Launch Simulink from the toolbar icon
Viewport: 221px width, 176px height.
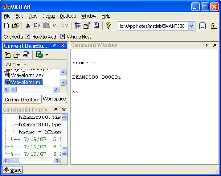pos(77,25)
